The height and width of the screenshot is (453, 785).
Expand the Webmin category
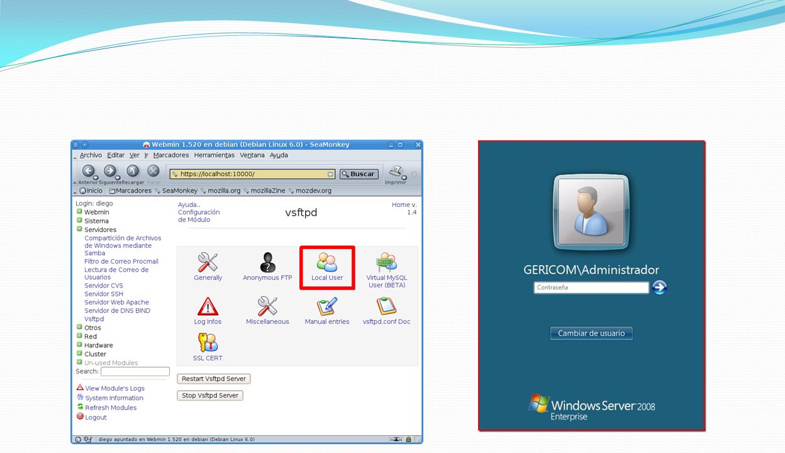tap(80, 212)
